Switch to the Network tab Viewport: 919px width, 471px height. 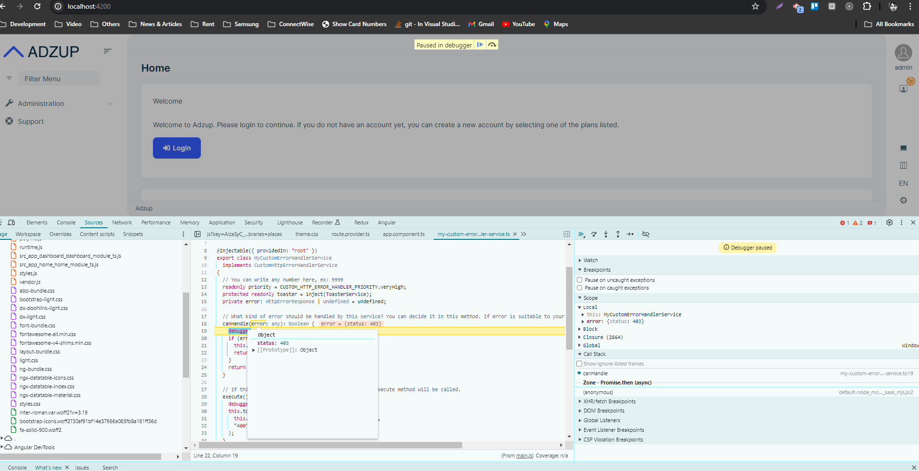click(122, 222)
